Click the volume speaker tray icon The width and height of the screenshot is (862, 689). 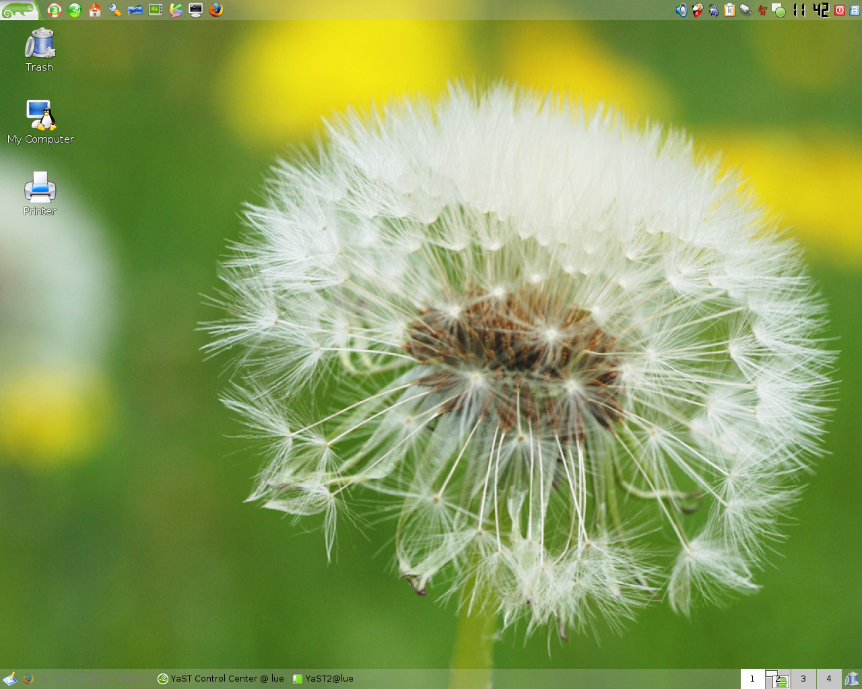(x=682, y=10)
